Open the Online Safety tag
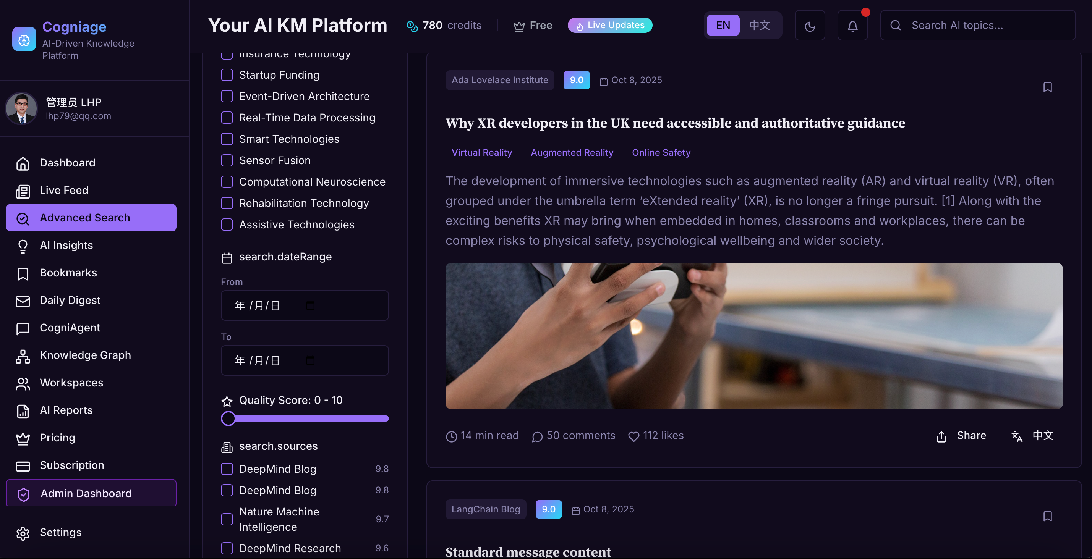 point(661,152)
